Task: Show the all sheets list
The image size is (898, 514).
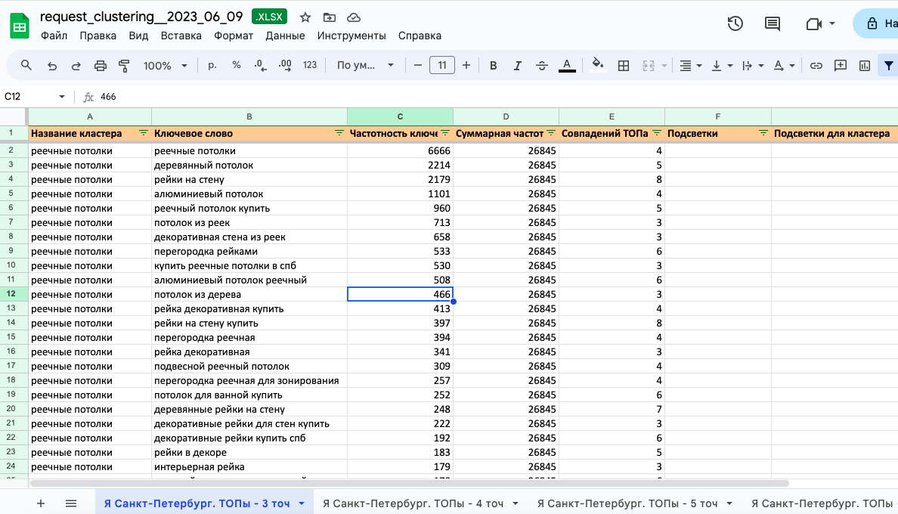Action: click(x=71, y=503)
